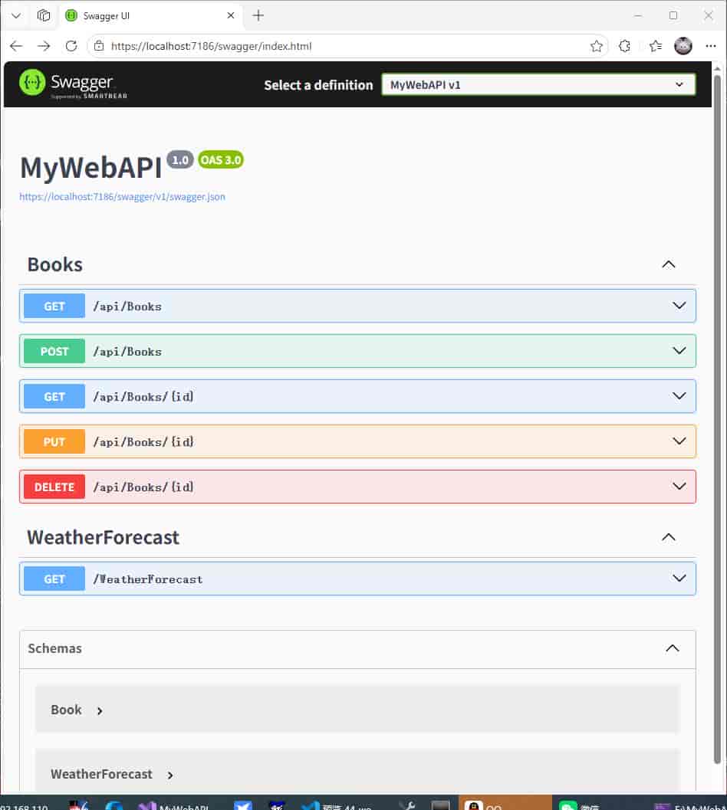Open browser extensions puzzle icon
Screen dimensions: 727x810
(624, 46)
